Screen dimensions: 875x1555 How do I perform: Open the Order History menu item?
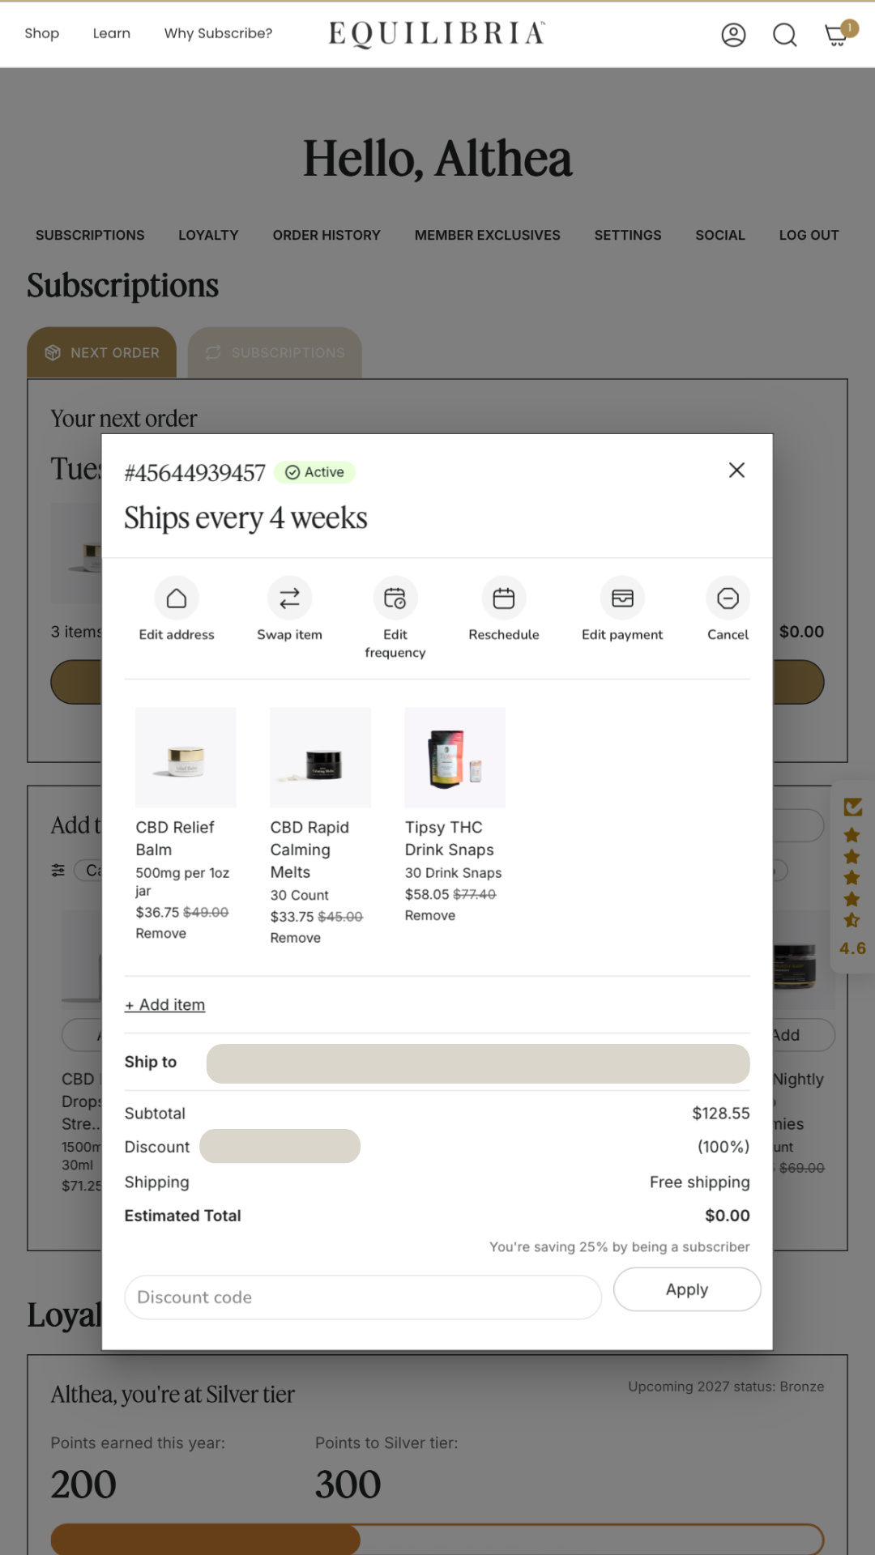327,236
